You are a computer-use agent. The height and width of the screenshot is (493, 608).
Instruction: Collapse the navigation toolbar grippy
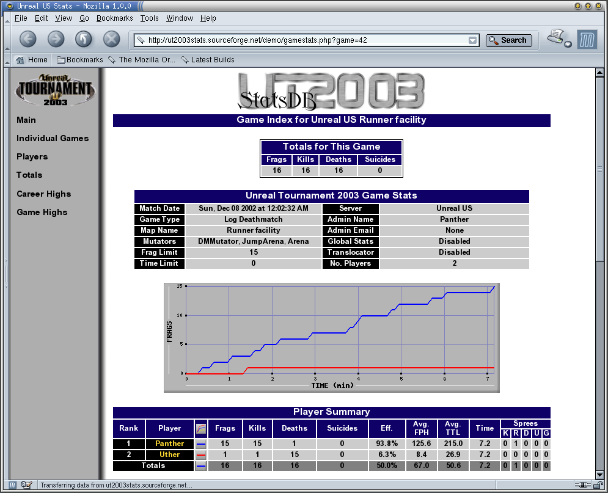7,39
